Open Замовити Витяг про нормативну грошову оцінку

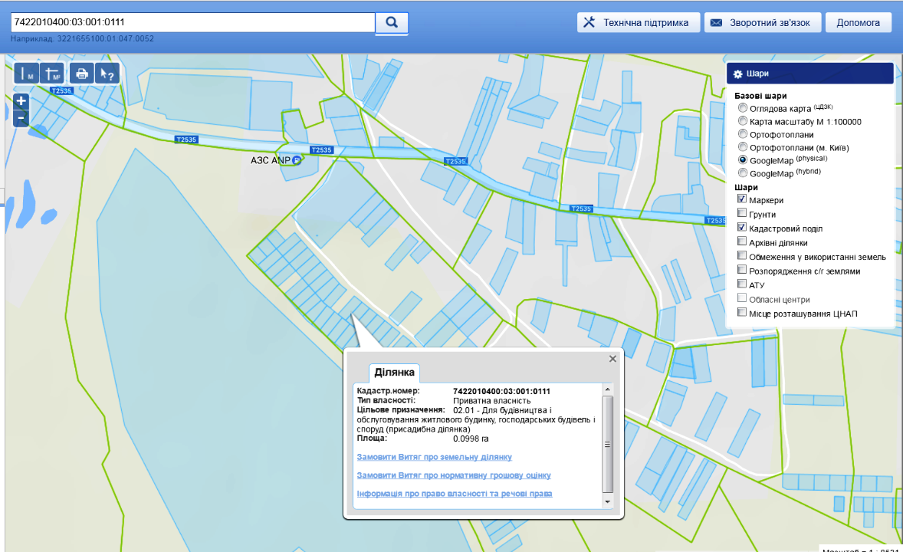click(x=454, y=475)
